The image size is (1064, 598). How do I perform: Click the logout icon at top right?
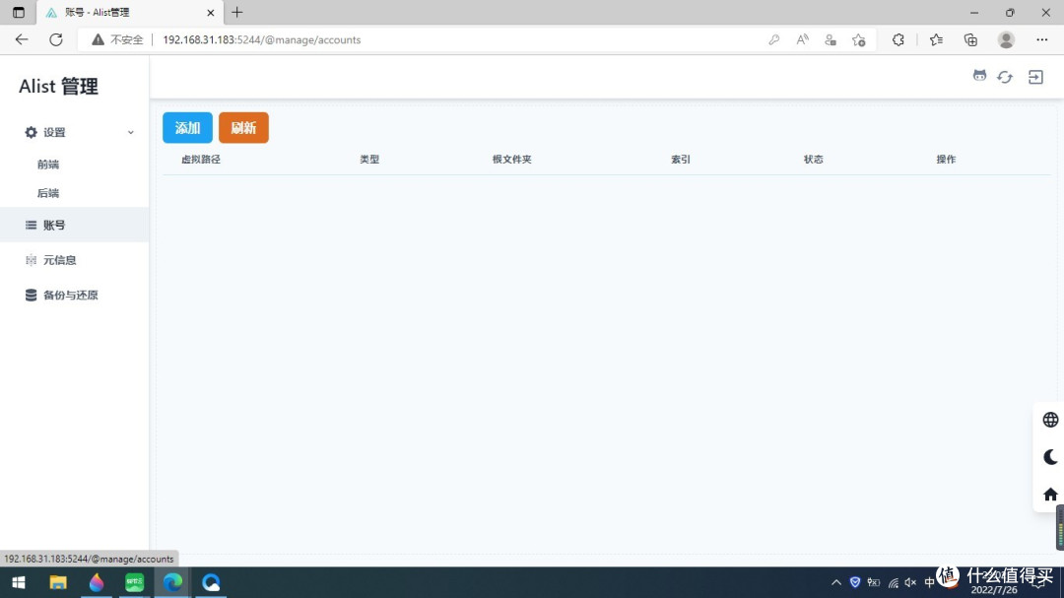tap(1034, 76)
